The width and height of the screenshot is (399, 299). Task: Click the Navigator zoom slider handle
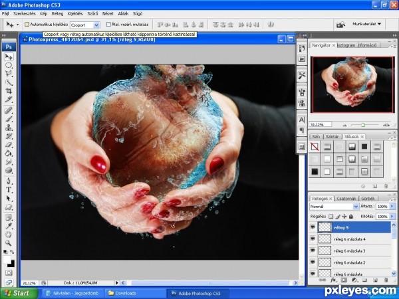(363, 125)
